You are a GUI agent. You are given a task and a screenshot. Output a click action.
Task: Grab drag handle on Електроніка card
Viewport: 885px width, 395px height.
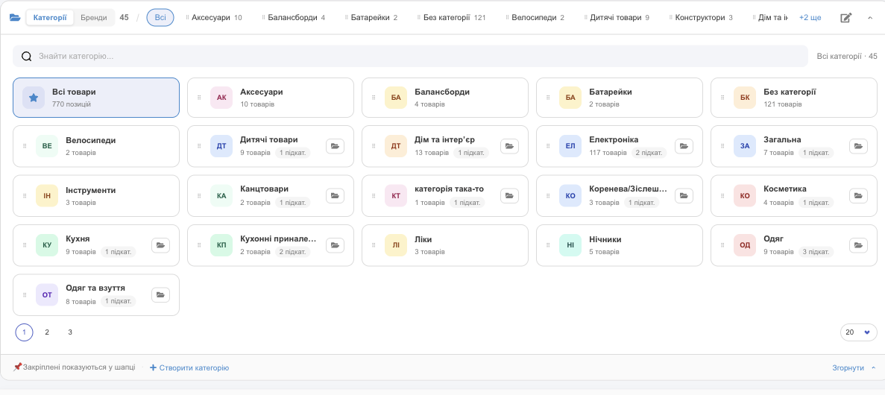point(548,146)
